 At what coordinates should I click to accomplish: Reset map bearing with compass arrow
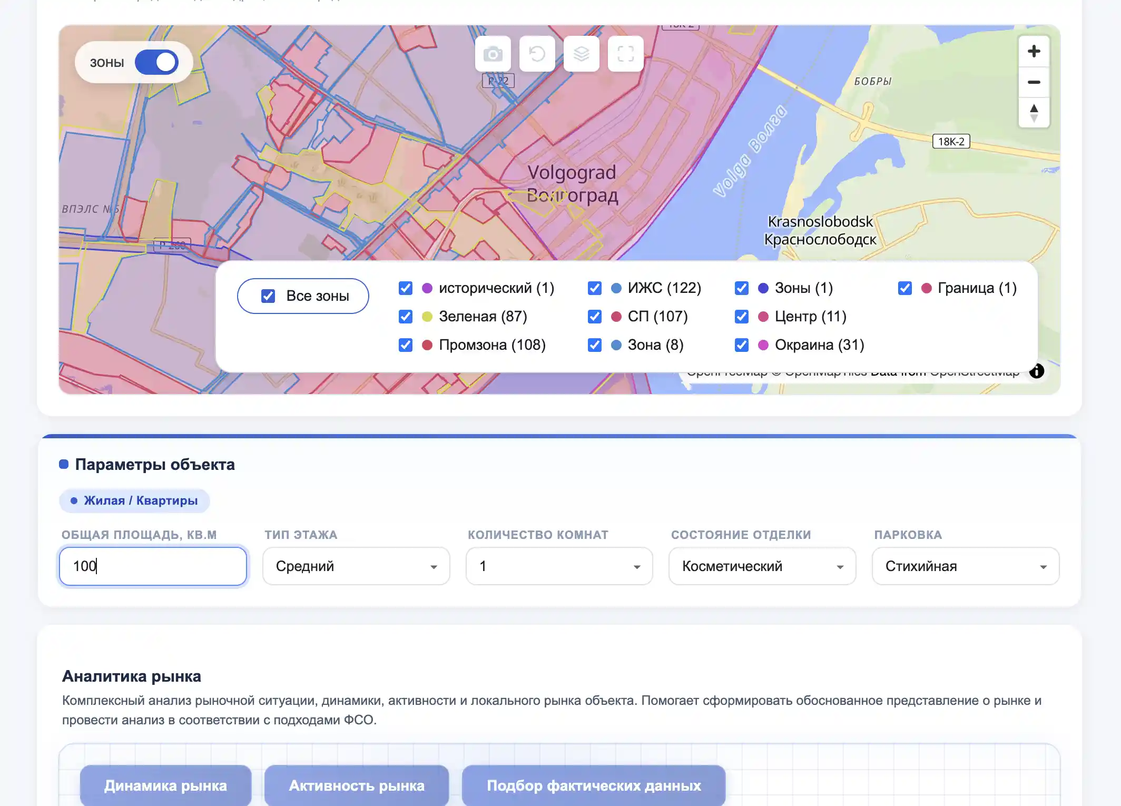click(1034, 113)
